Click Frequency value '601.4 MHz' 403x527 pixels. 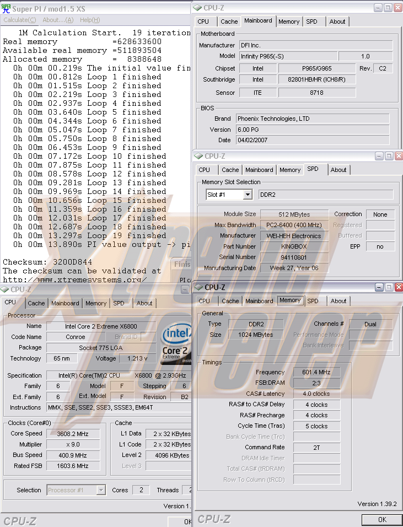(316, 372)
